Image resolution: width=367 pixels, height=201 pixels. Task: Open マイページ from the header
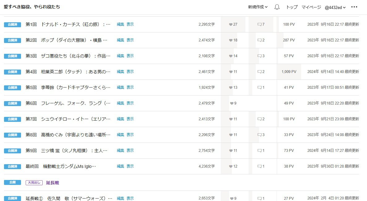(x=311, y=7)
